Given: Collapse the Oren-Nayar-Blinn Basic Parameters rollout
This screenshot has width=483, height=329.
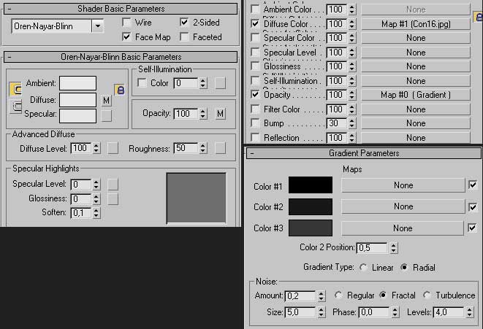Looking at the screenshot, I should [x=9, y=56].
